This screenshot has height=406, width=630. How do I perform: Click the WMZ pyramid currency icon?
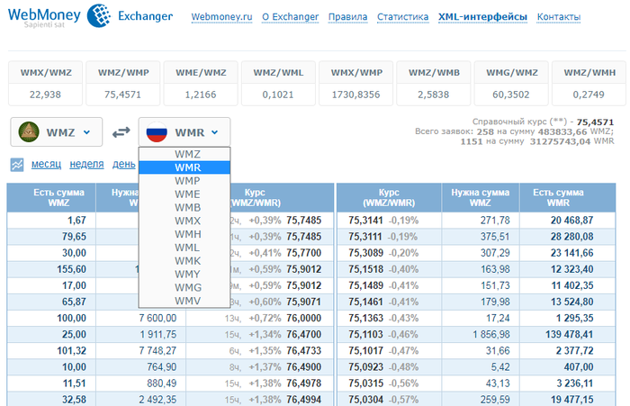click(x=29, y=132)
